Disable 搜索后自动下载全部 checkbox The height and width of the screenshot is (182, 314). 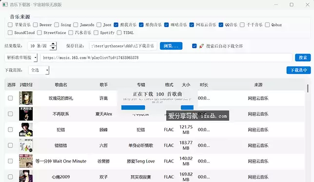click(194, 46)
